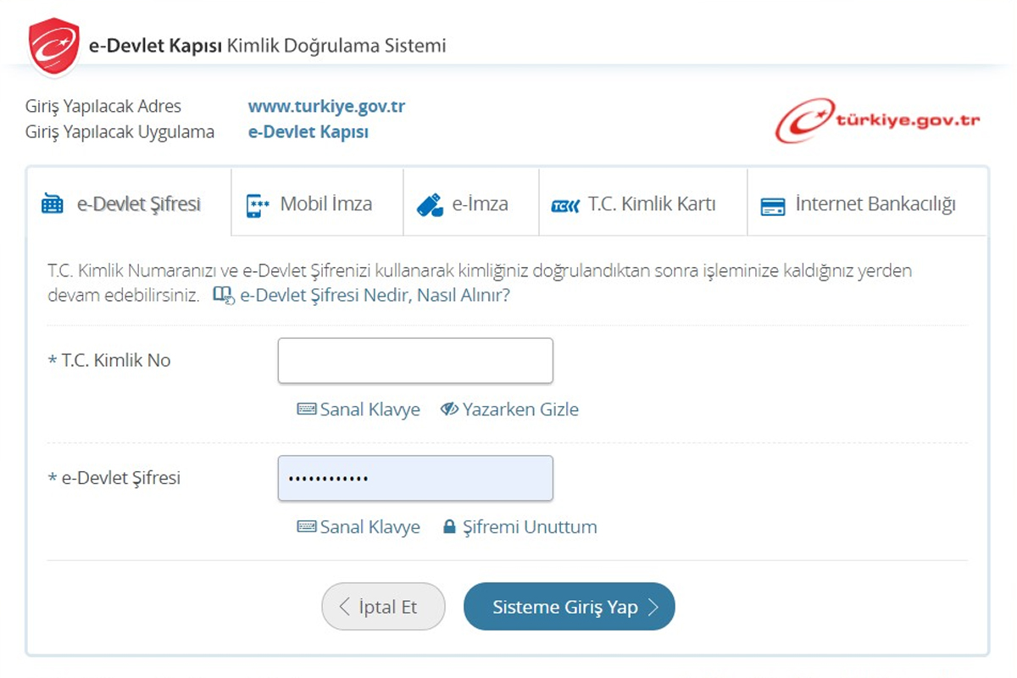
Task: Click inside the T.C. Kimlik No input field
Action: 414,360
